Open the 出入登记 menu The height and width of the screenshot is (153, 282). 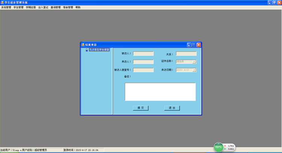(x=43, y=8)
